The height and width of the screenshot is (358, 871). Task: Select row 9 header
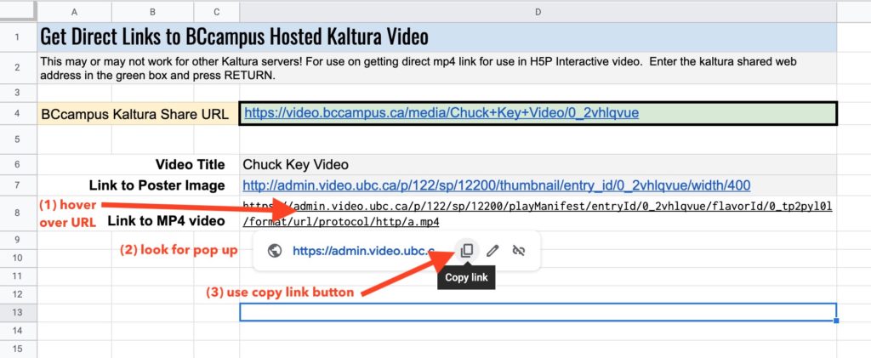point(19,240)
